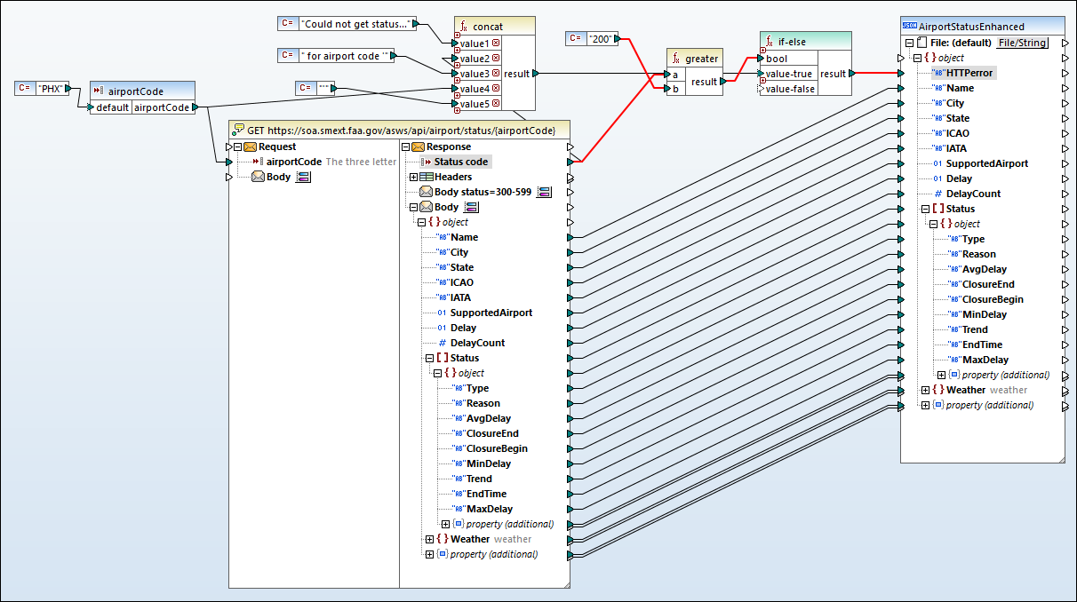Image resolution: width=1077 pixels, height=602 pixels.
Task: Click the function icon on greater component
Action: 674,59
